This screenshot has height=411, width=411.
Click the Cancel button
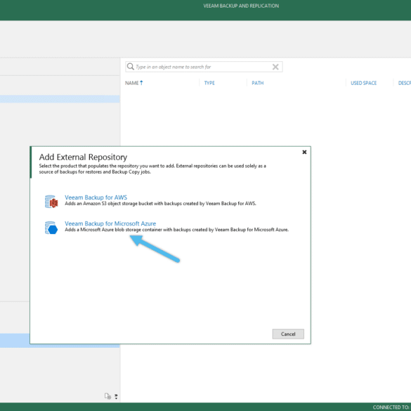click(288, 334)
